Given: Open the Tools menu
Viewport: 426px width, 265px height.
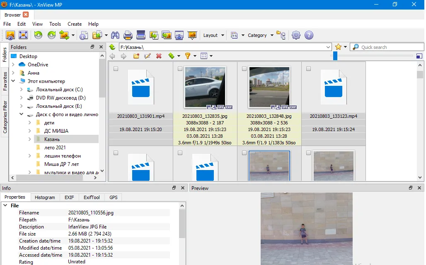Looking at the screenshot, I should [x=55, y=24].
